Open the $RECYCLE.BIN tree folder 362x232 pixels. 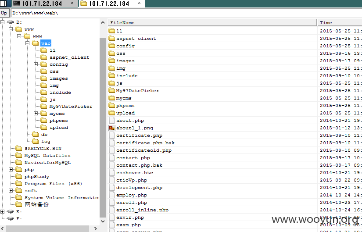[43, 148]
